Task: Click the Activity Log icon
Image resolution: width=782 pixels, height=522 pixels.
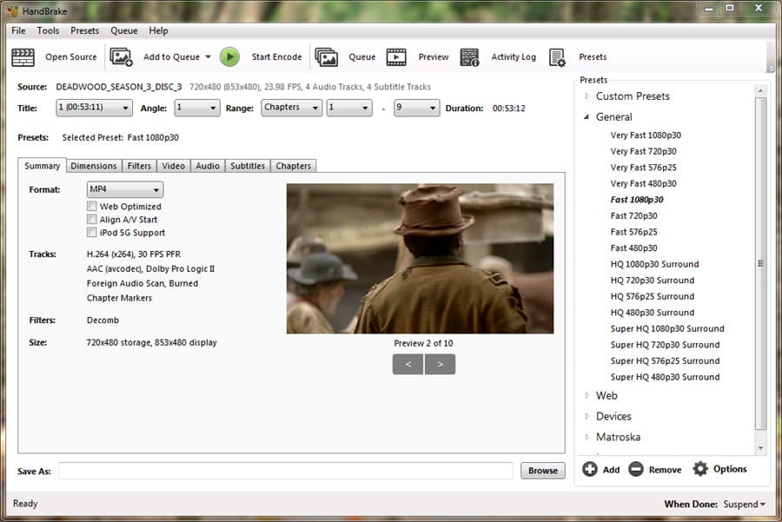Action: [x=469, y=57]
